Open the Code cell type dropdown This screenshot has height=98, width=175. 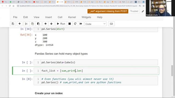click(x=95, y=24)
